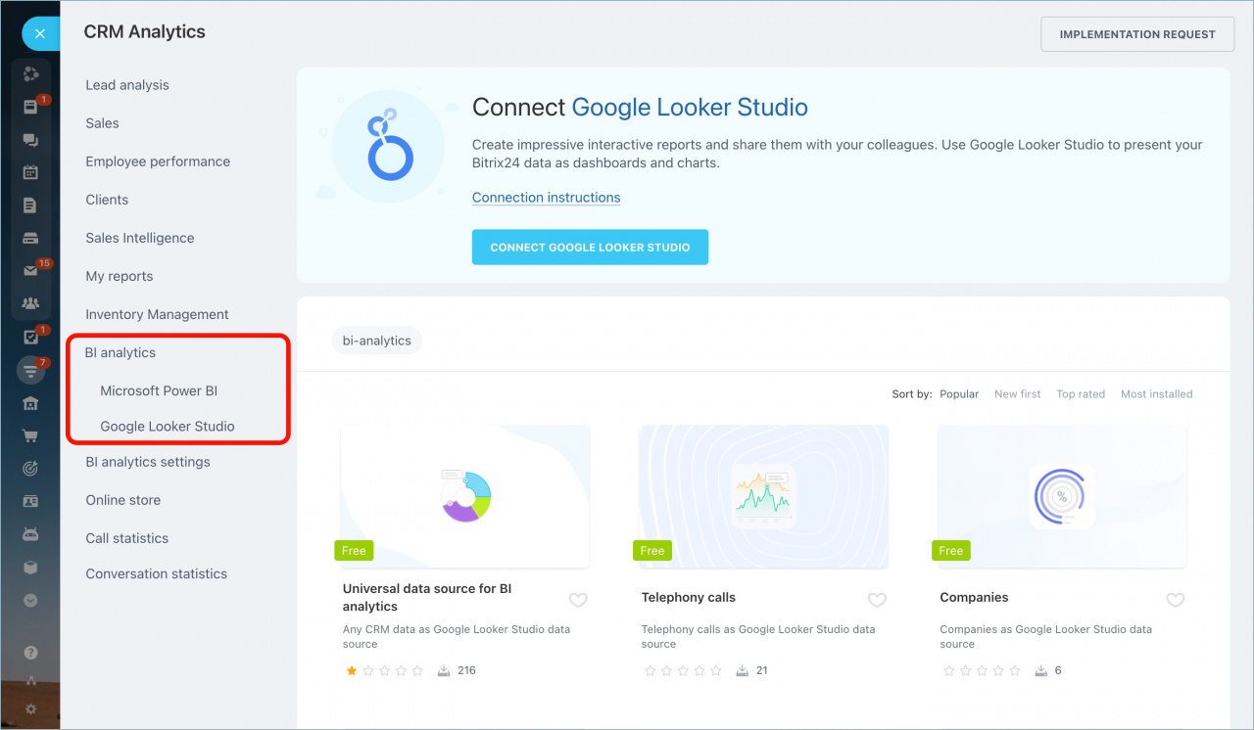
Task: Open the robot automation sidebar icon
Action: pos(30,534)
